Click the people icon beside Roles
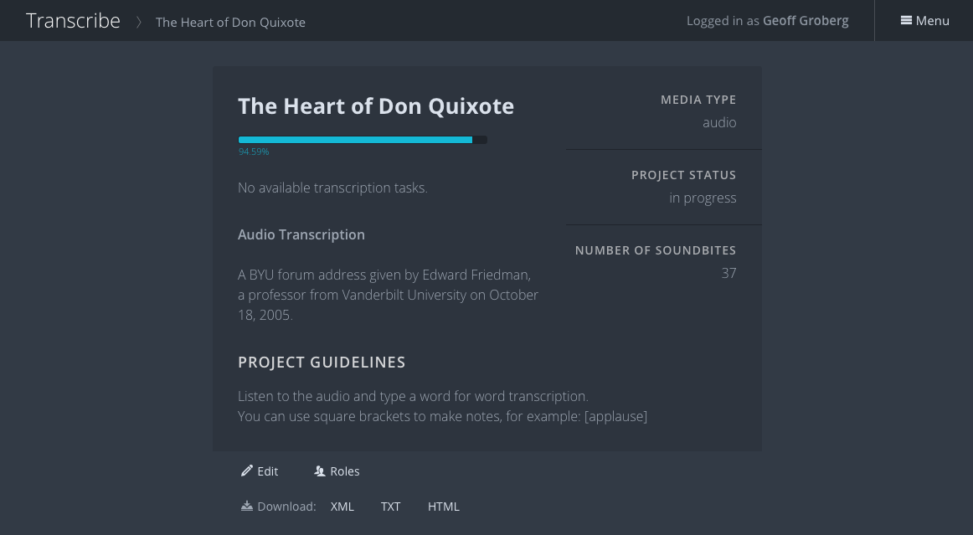Screen dimensions: 973x535 tap(319, 471)
